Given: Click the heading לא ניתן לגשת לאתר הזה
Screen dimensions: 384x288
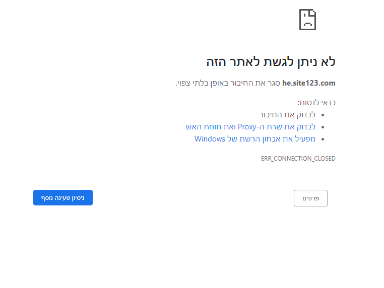Looking at the screenshot, I should [x=271, y=62].
